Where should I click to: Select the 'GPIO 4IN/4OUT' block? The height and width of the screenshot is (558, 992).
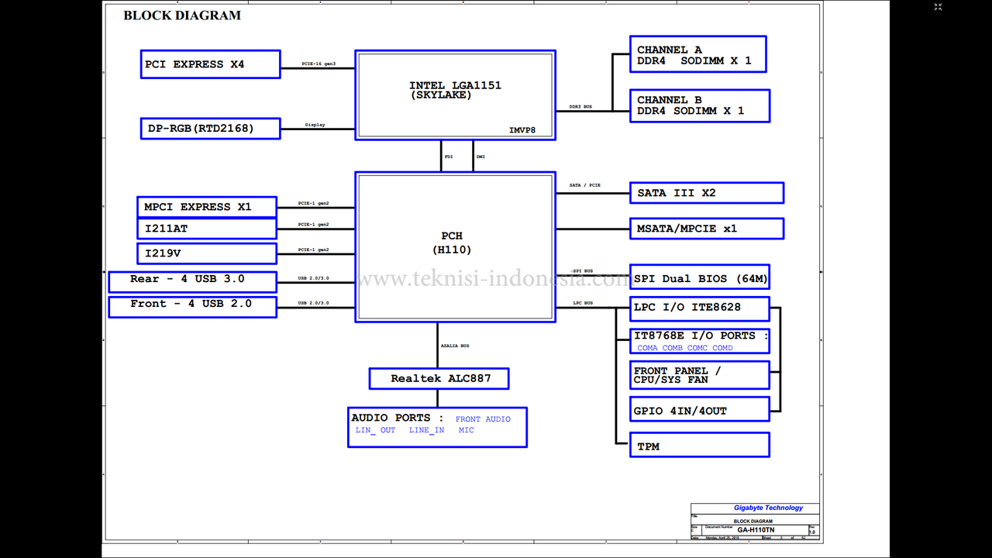click(x=699, y=410)
